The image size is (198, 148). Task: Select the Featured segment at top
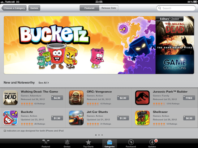89,8
